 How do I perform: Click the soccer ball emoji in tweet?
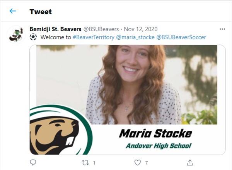[33, 37]
